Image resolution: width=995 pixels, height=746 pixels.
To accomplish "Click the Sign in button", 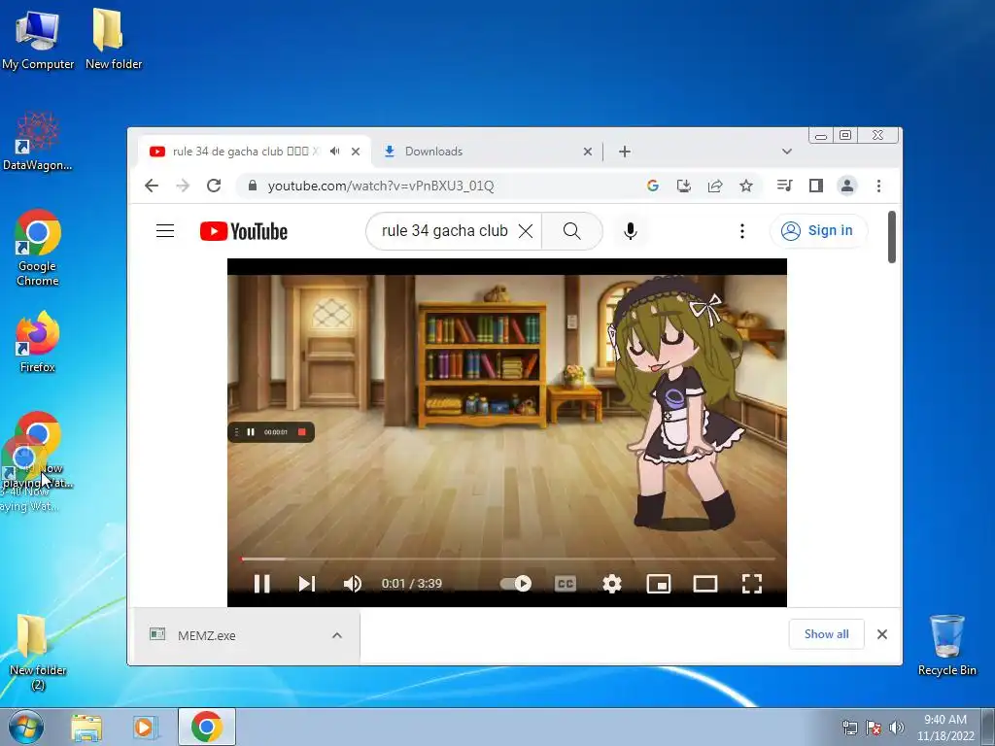I will (818, 231).
